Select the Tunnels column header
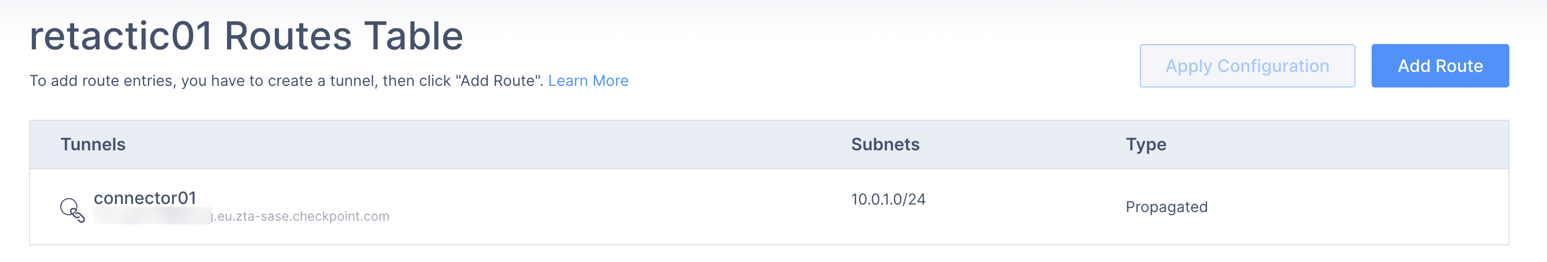1547x262 pixels. pos(93,144)
